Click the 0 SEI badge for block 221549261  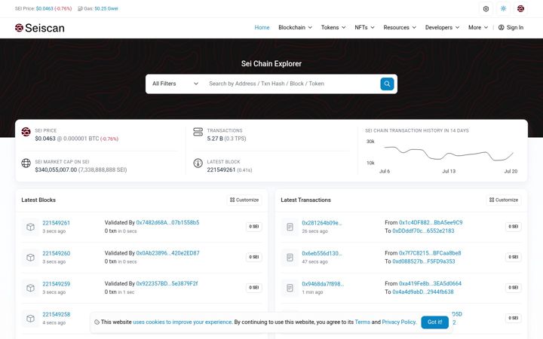point(254,227)
